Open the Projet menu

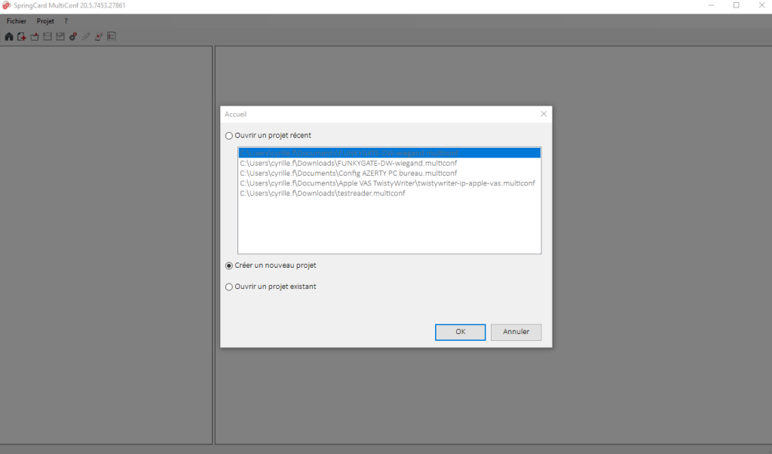pos(45,21)
